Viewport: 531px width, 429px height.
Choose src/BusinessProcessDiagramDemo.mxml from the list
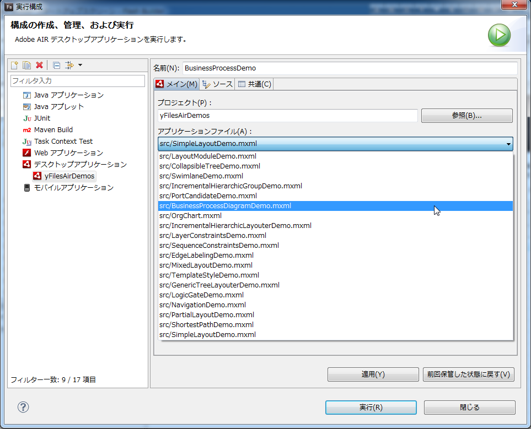pyautogui.click(x=336, y=206)
